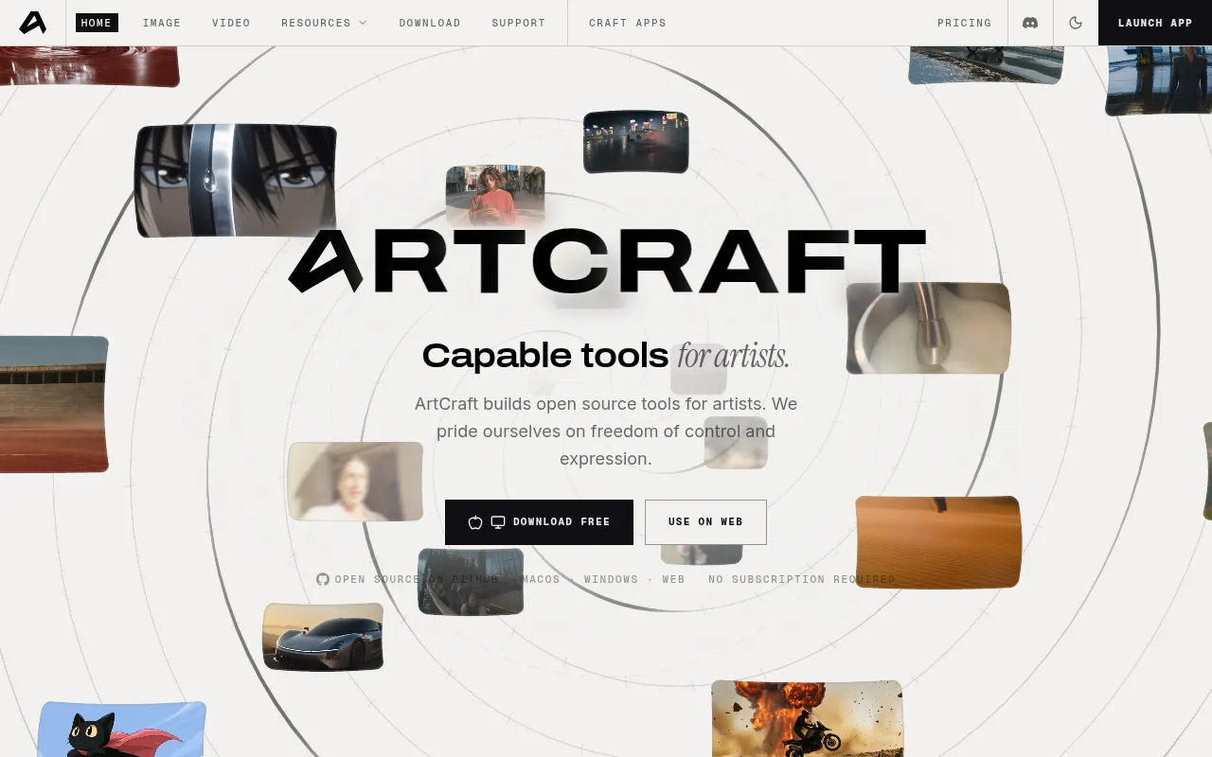
Task: Select the anime eyes thumbnail
Action: click(x=236, y=180)
